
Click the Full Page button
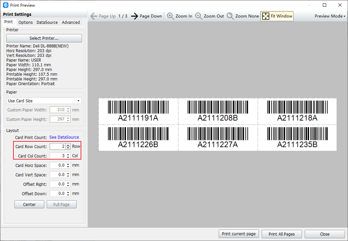point(61,204)
